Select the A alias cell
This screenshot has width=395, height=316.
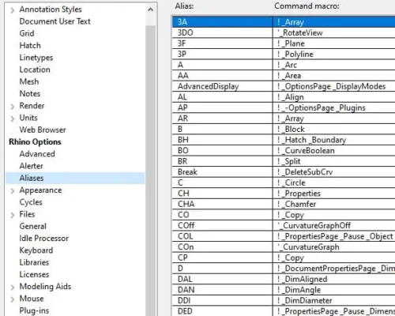point(223,65)
